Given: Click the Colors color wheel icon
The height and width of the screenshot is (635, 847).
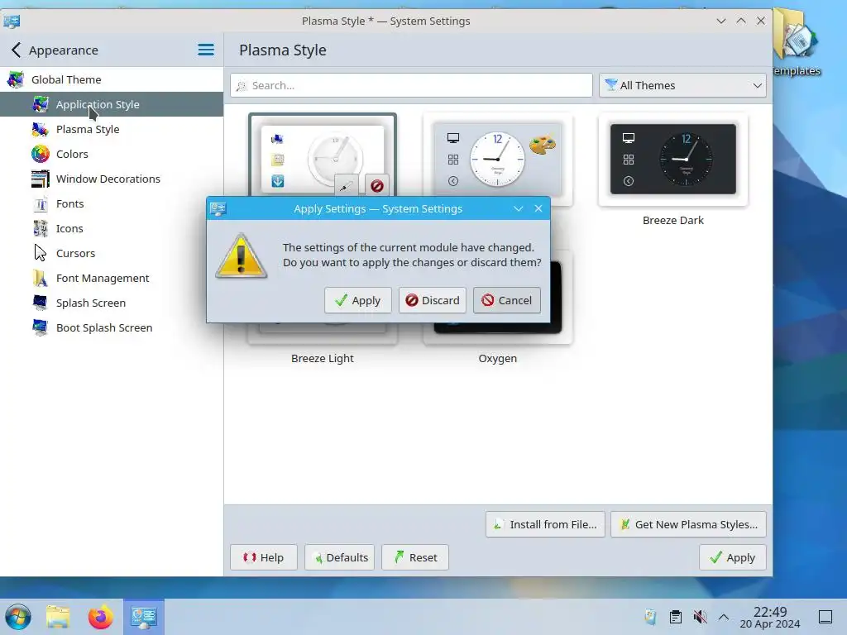Looking at the screenshot, I should coord(40,154).
